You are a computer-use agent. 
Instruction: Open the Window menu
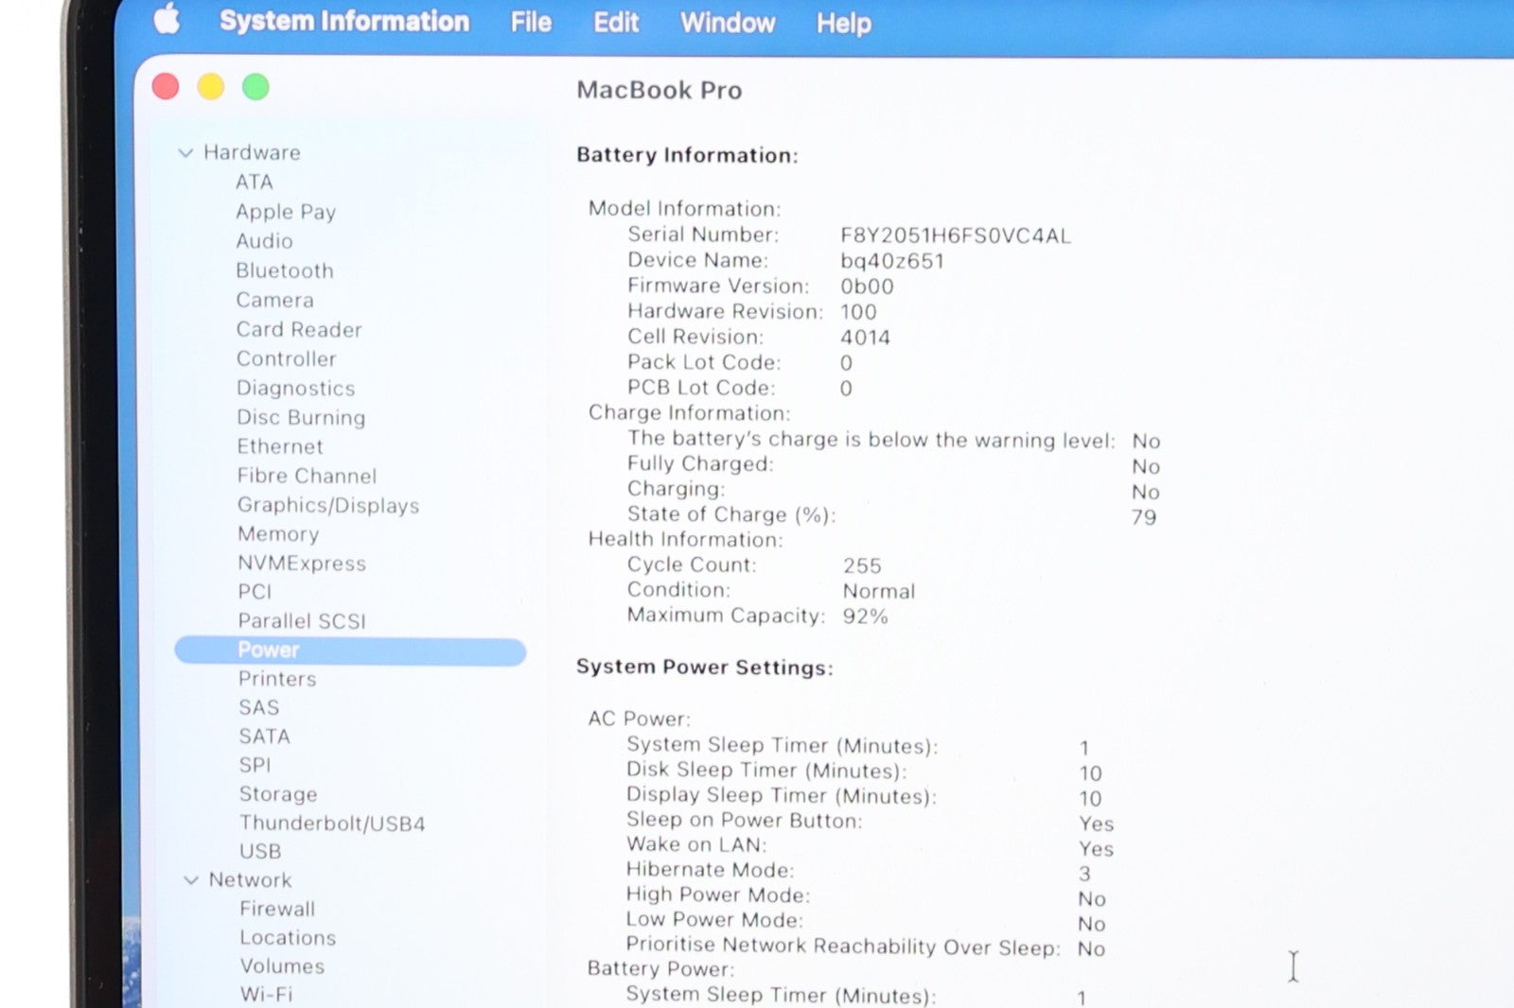pos(727,23)
